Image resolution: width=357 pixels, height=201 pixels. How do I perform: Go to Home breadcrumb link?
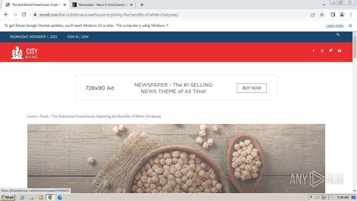32,116
